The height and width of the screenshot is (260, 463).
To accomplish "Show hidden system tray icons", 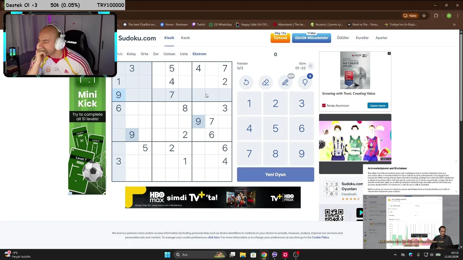I will coord(395,255).
